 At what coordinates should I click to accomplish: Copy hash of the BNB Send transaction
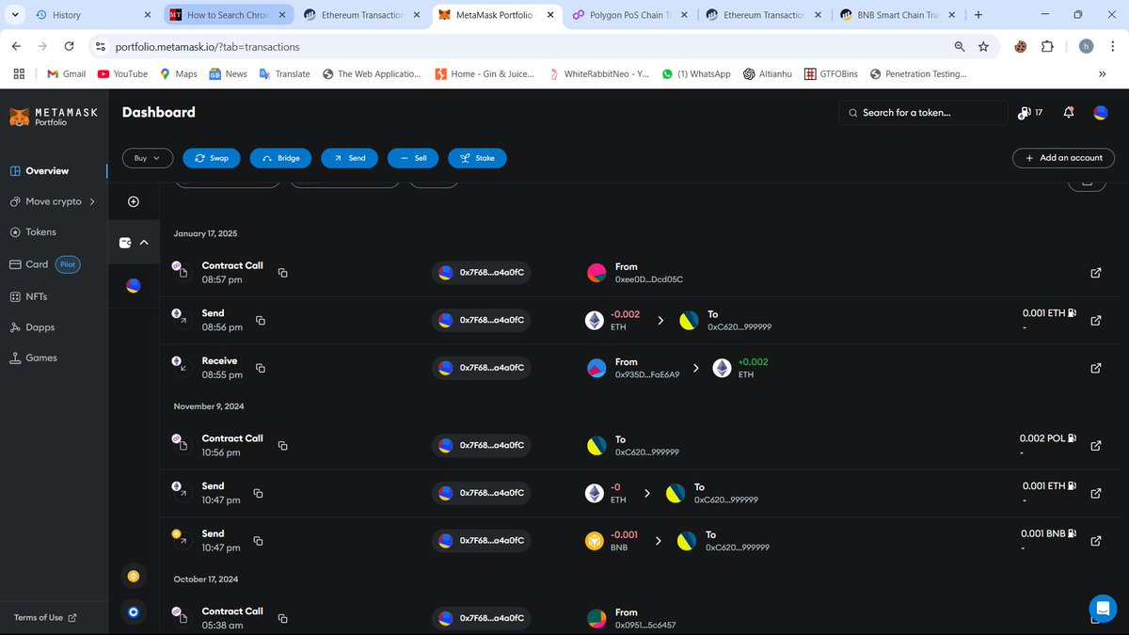[x=258, y=541]
